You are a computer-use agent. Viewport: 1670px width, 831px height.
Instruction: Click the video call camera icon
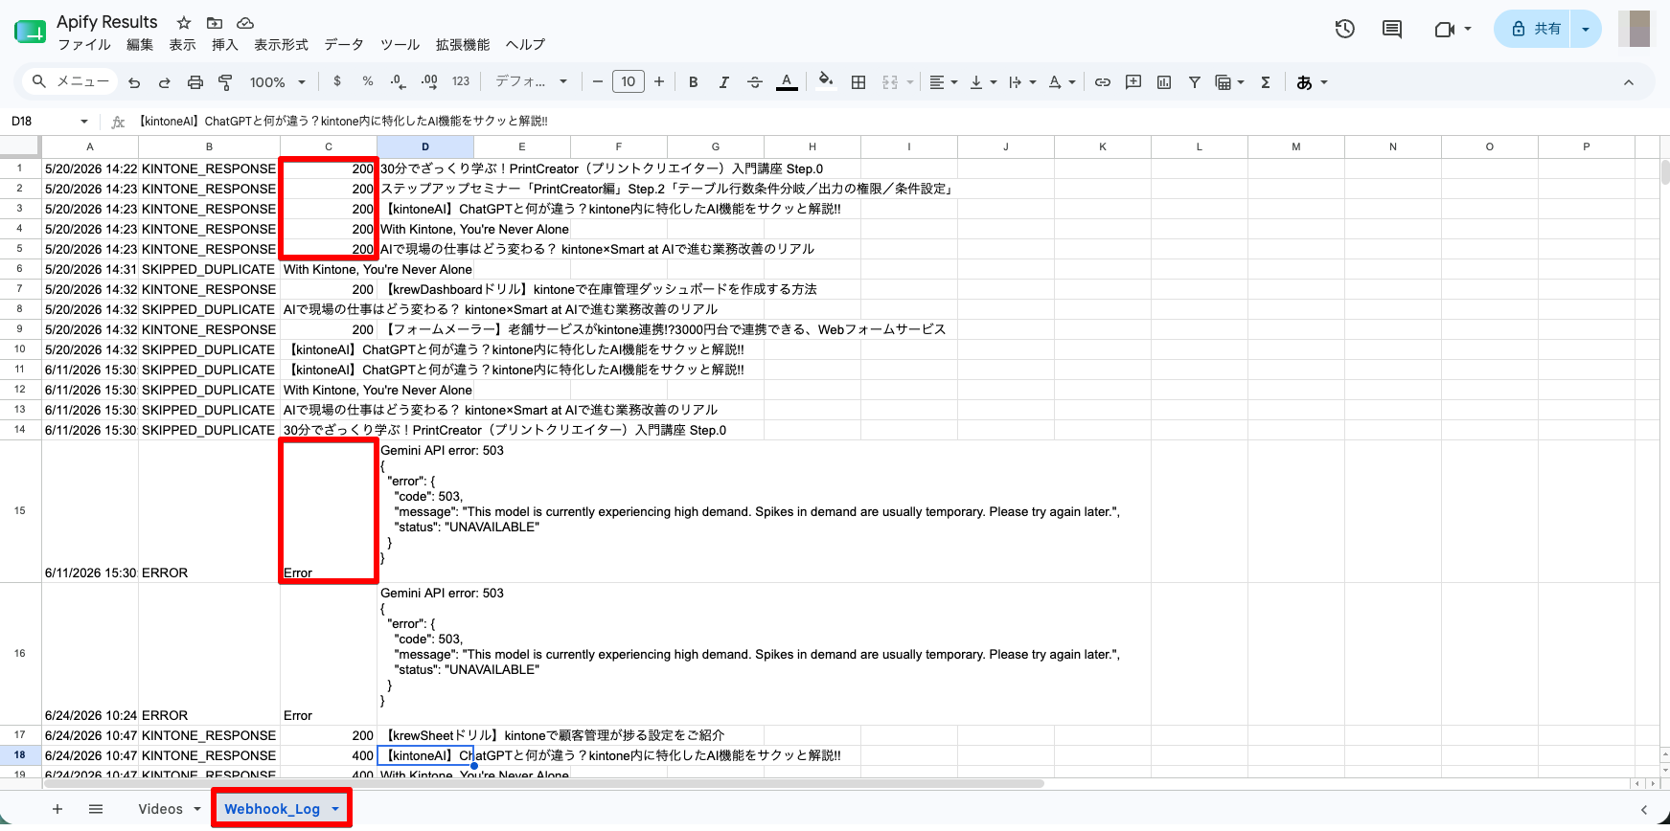click(x=1445, y=29)
